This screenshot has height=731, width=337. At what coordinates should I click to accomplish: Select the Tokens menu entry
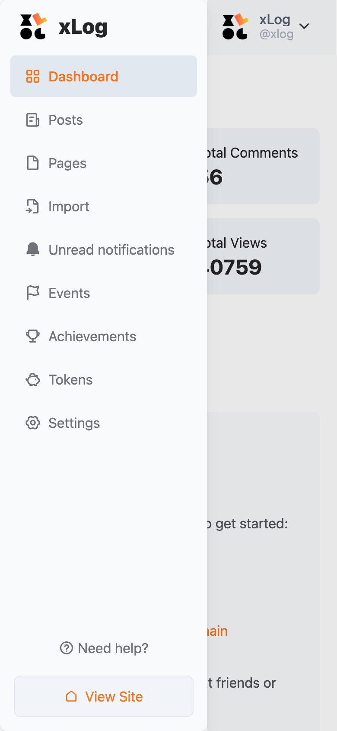point(104,379)
